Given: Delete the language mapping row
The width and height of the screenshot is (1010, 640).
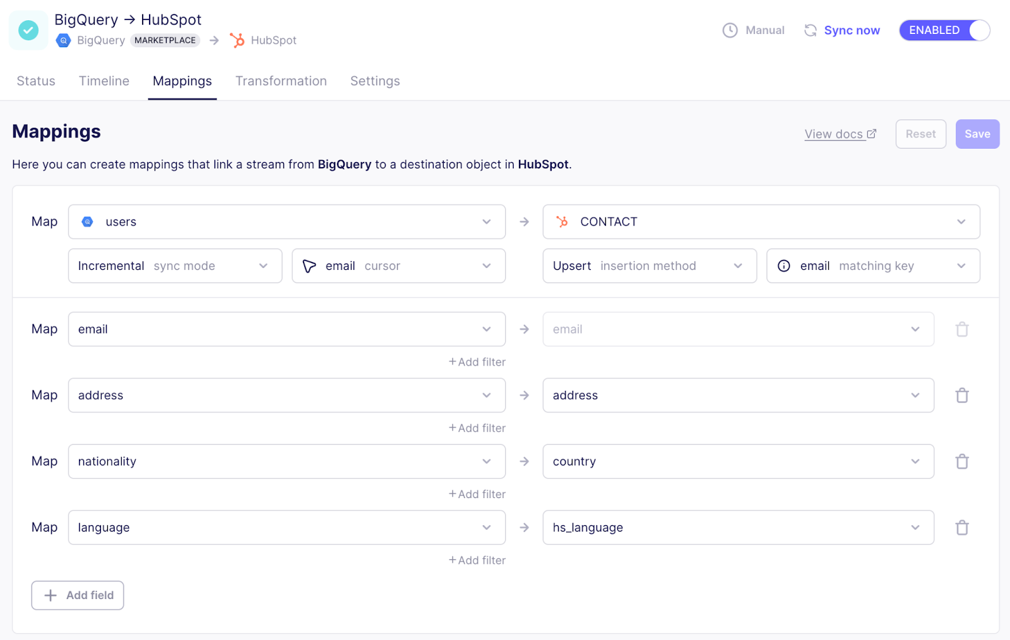Looking at the screenshot, I should (x=962, y=528).
